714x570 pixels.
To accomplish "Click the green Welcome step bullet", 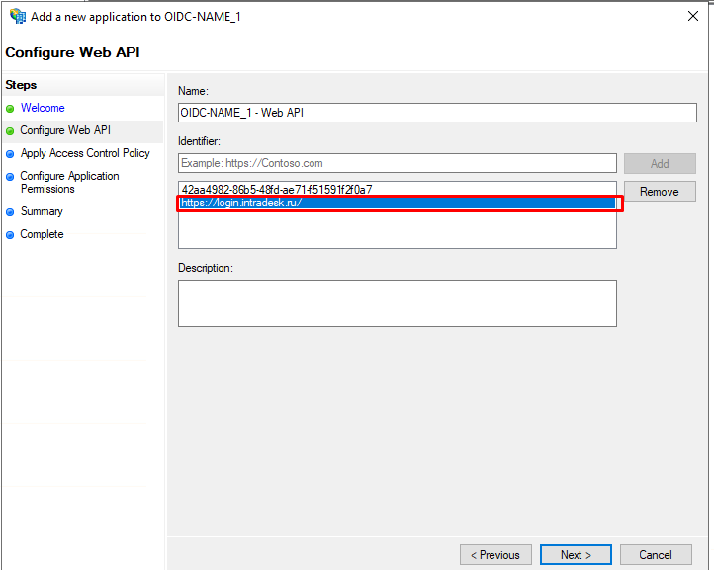I will point(10,109).
